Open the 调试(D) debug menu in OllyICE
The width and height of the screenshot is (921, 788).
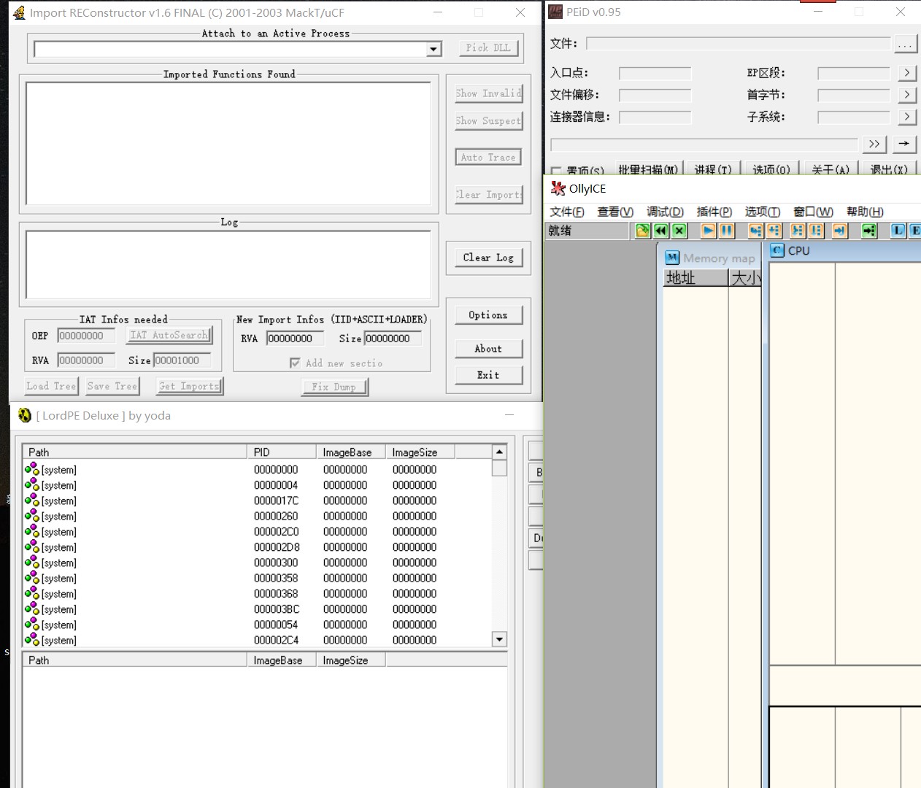(664, 212)
